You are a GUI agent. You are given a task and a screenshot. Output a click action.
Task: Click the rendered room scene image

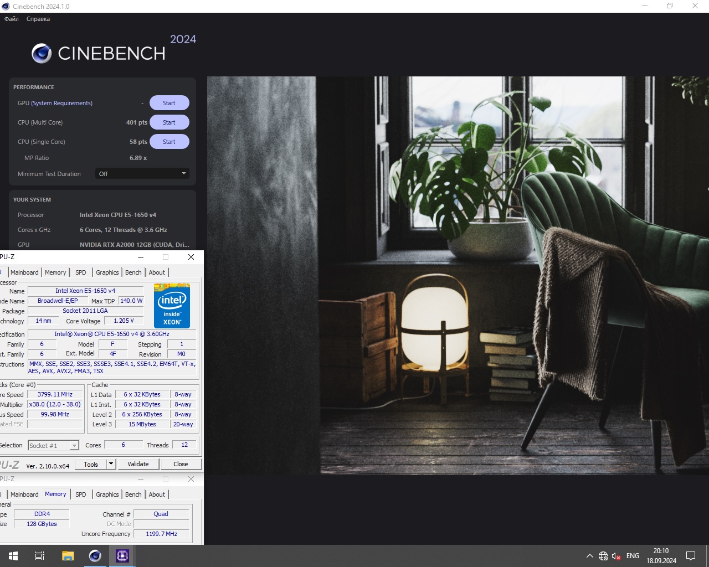coord(458,275)
